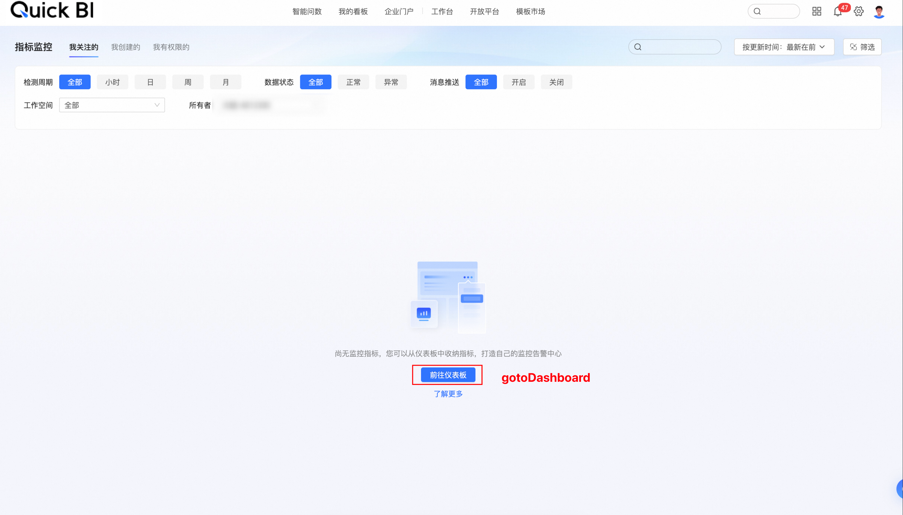Switch to the 我关注的 tab
This screenshot has height=515, width=903.
click(x=84, y=47)
